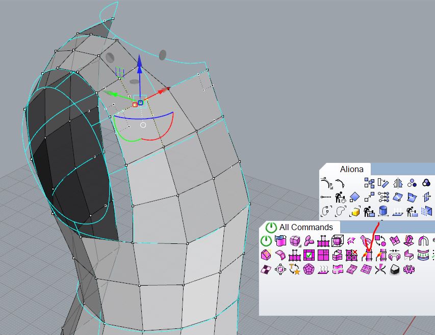Click the scale square-to-square arrow icon
The image size is (435, 335).
pyautogui.click(x=369, y=197)
